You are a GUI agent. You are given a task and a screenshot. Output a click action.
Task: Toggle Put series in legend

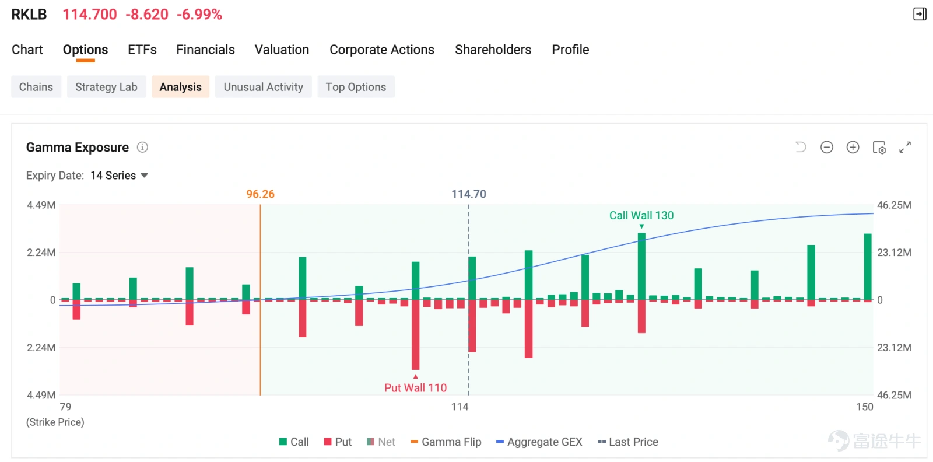pyautogui.click(x=338, y=442)
